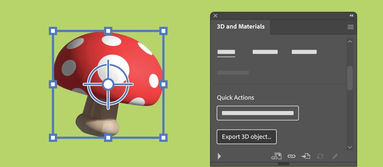Click the pencil edit icon in panel footer

334,156
